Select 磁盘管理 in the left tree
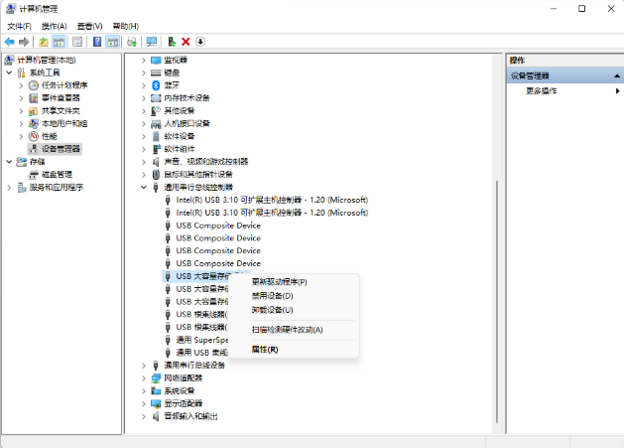Screen dimensions: 624x448 click(x=57, y=174)
